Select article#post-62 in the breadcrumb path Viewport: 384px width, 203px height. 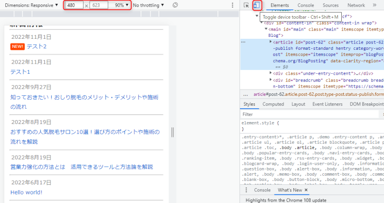pyautogui.click(x=319, y=94)
